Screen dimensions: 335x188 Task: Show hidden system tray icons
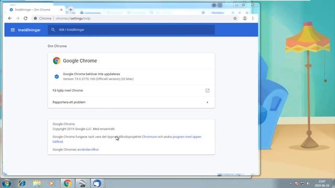[291, 183]
